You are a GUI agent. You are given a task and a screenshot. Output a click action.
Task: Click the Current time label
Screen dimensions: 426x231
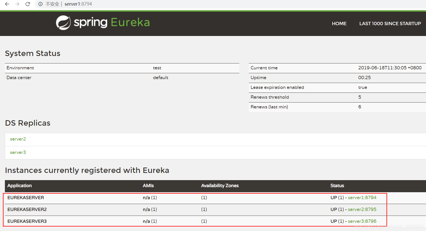click(264, 68)
